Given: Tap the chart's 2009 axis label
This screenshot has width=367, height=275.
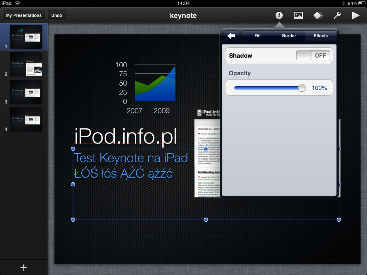Looking at the screenshot, I should click(162, 111).
